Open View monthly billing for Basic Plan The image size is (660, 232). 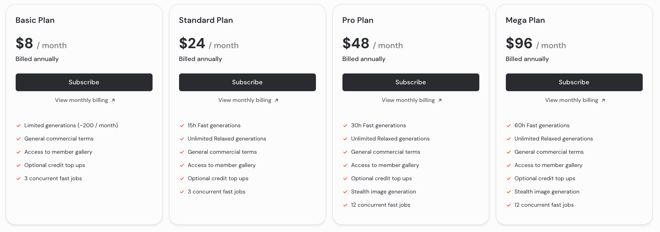pyautogui.click(x=82, y=100)
